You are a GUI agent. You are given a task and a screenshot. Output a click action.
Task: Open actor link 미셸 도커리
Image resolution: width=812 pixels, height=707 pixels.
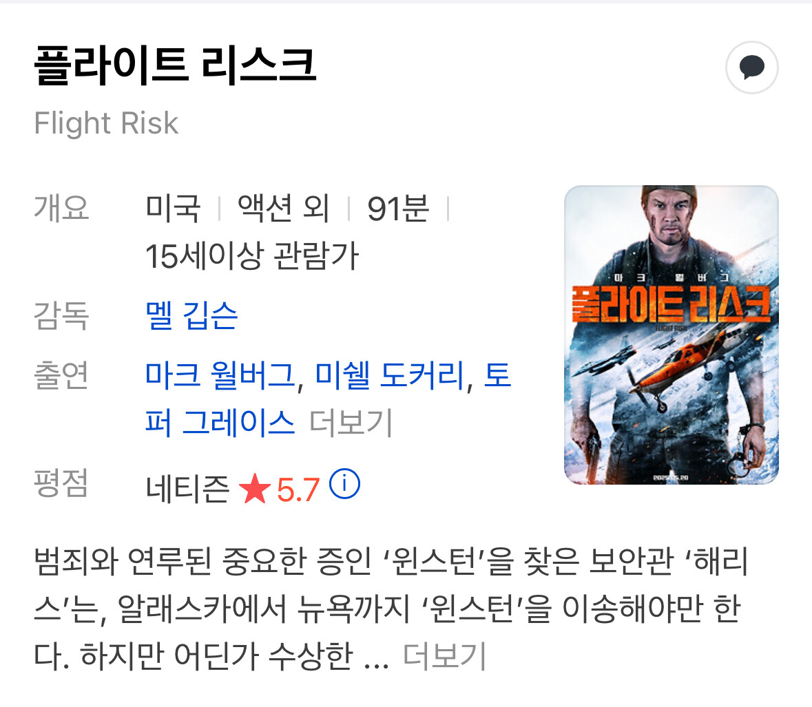click(x=390, y=375)
